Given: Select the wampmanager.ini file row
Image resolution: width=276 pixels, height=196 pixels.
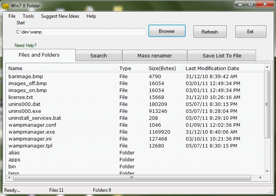Looking at the screenshot, I should (135, 139).
